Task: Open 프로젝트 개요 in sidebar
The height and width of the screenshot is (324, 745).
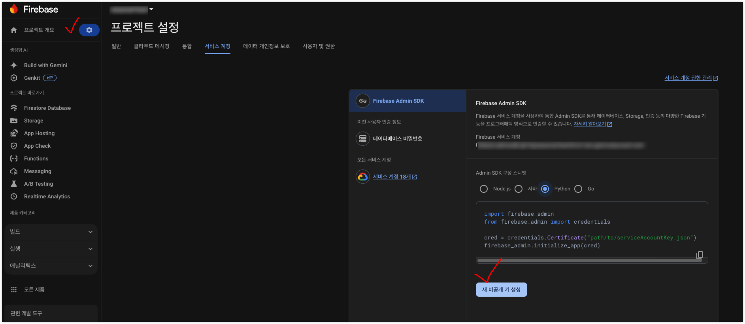Action: pos(39,30)
